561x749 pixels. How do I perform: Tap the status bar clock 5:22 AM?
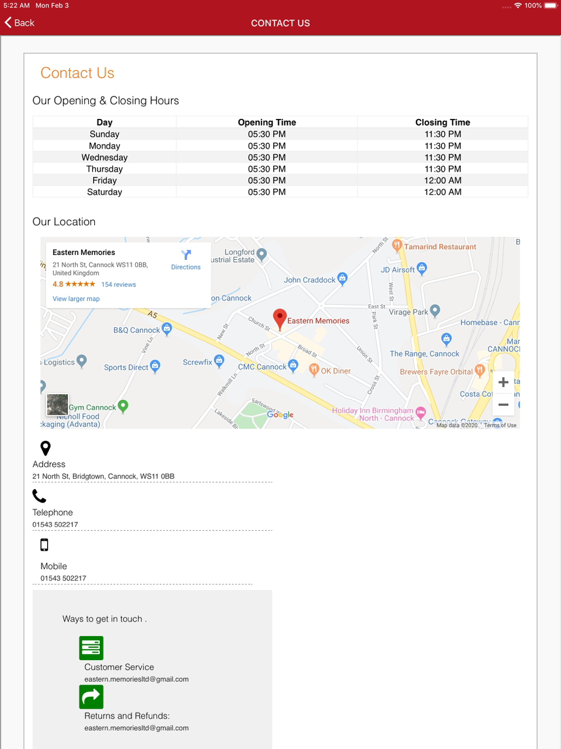point(17,6)
